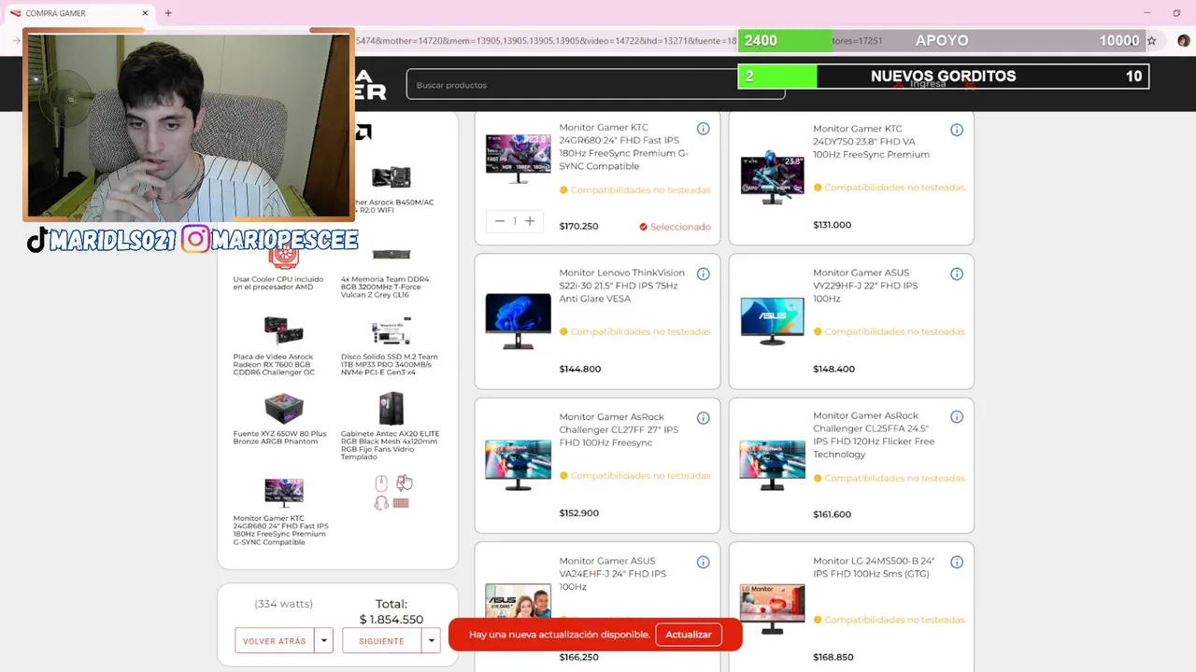Open info icon for KTC 24DY750 monitor

pos(957,130)
